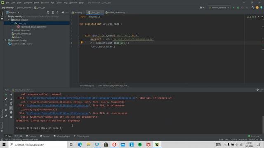Go to next highlighted error arrow
This screenshot has height=148, width=264.
(x=262, y=17)
